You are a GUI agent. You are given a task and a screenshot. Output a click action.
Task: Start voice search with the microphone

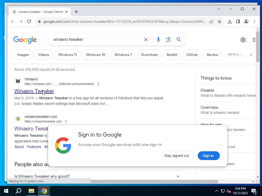(158, 40)
